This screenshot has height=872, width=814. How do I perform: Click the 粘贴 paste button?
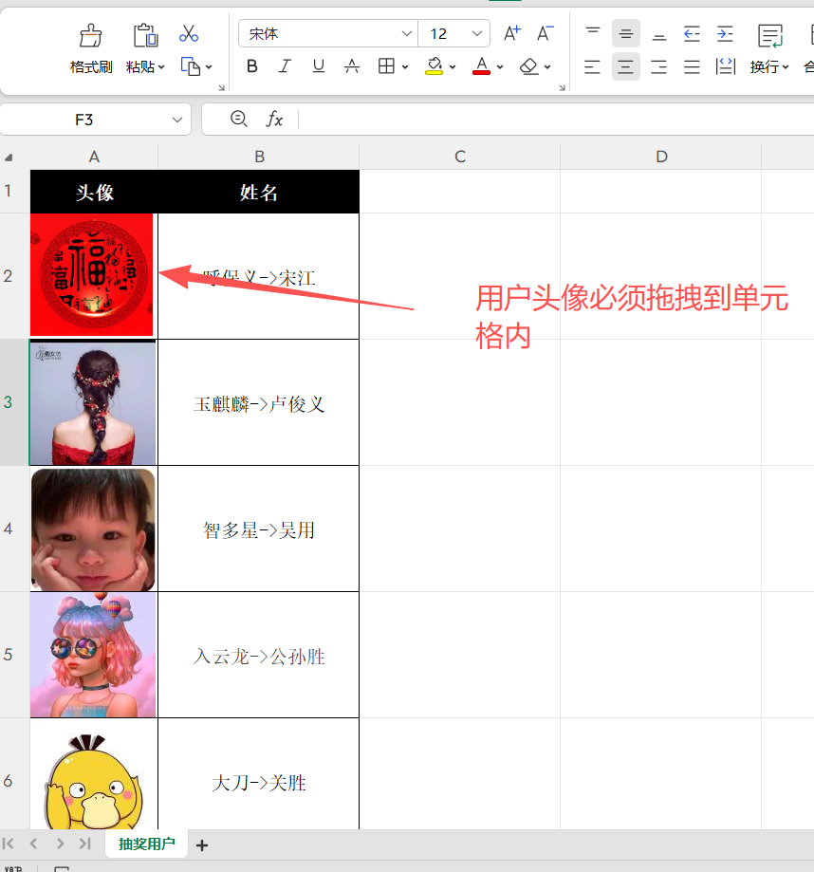144,46
